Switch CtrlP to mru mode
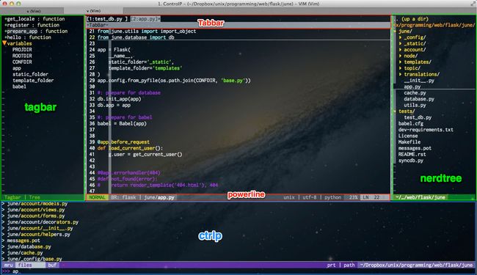Viewport: 477px width, 275px height. 9,265
